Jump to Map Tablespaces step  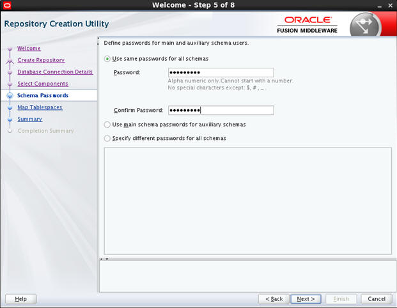[40, 107]
